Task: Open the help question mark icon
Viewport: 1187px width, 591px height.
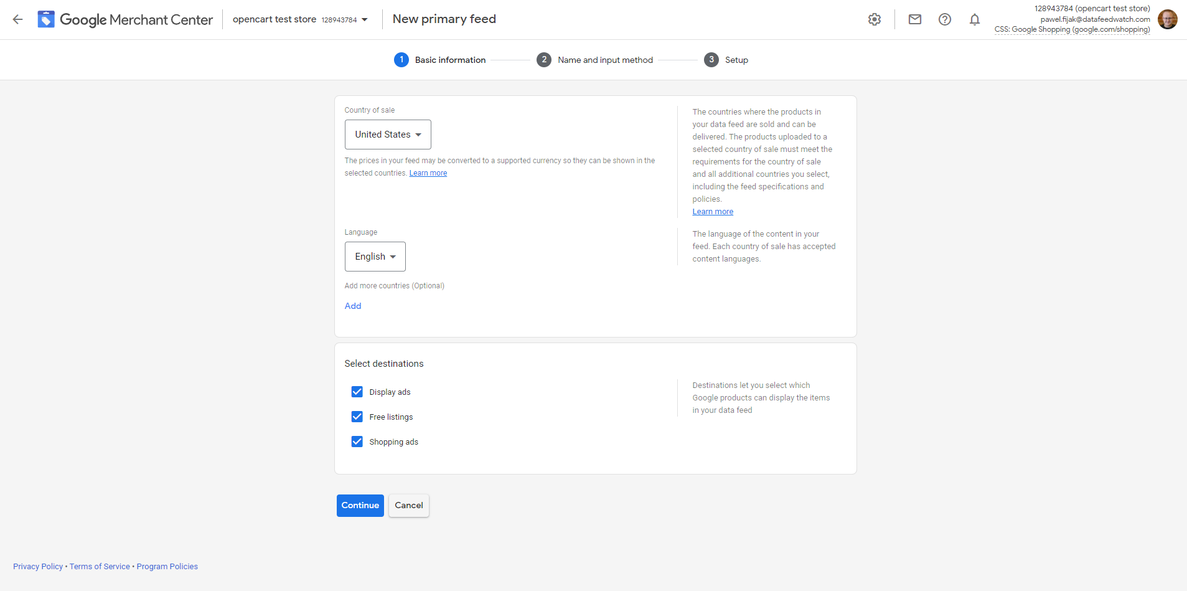Action: click(945, 19)
